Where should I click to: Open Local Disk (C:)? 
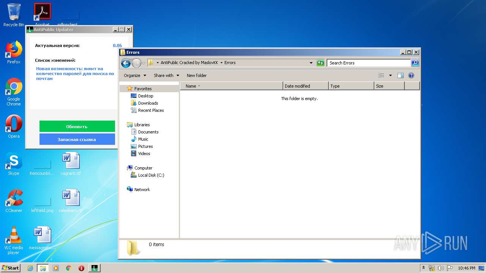tap(151, 175)
